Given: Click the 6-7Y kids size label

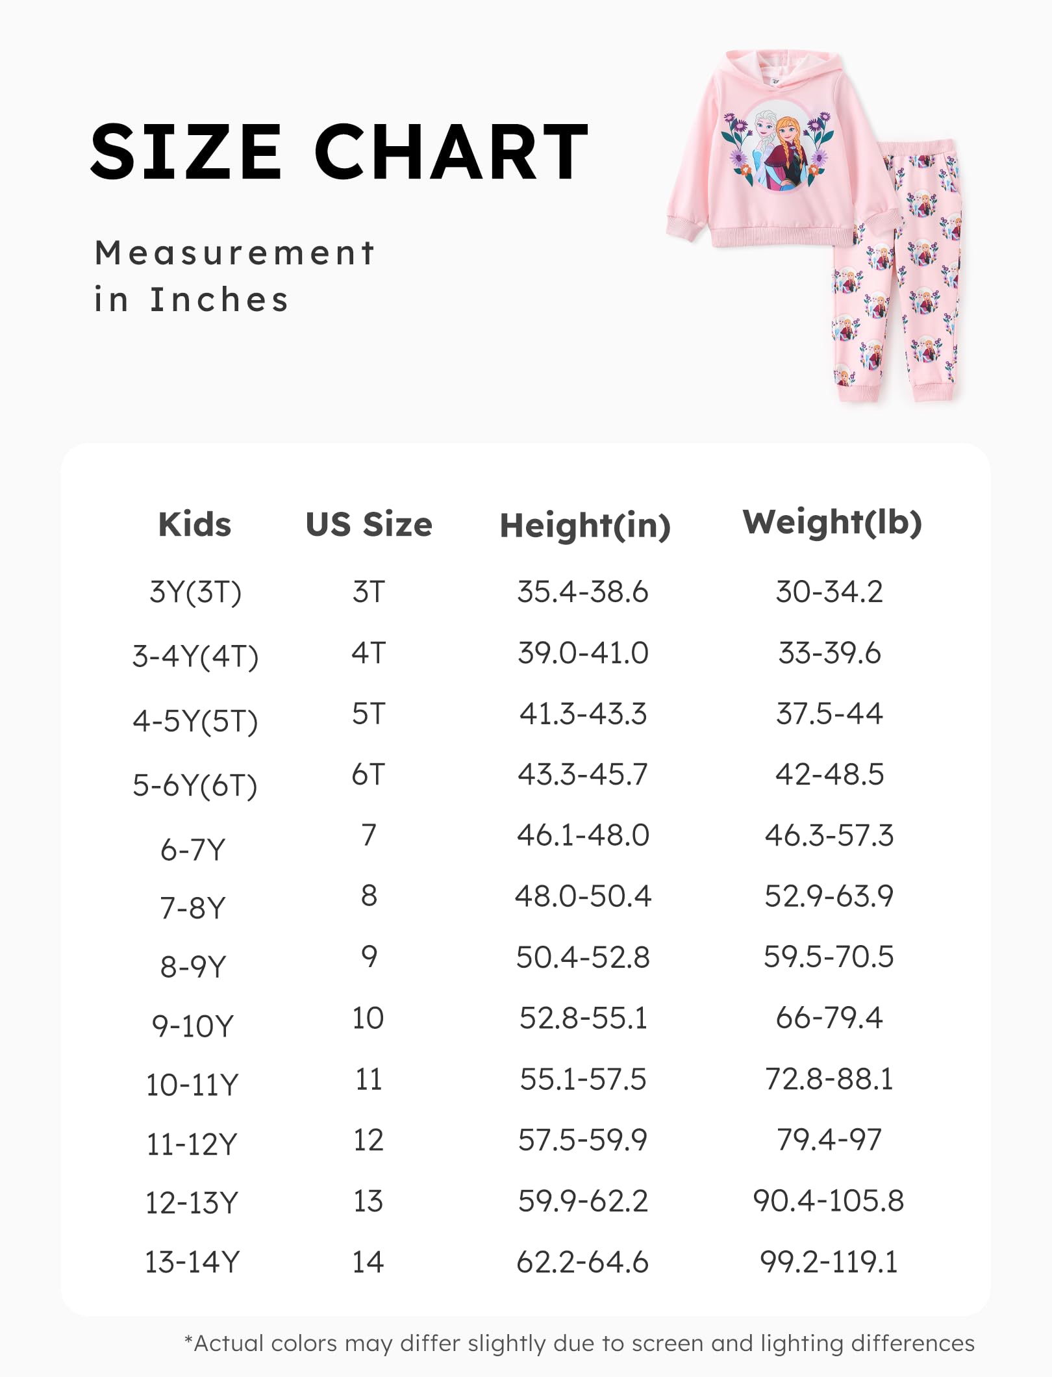Looking at the screenshot, I should pos(193,849).
